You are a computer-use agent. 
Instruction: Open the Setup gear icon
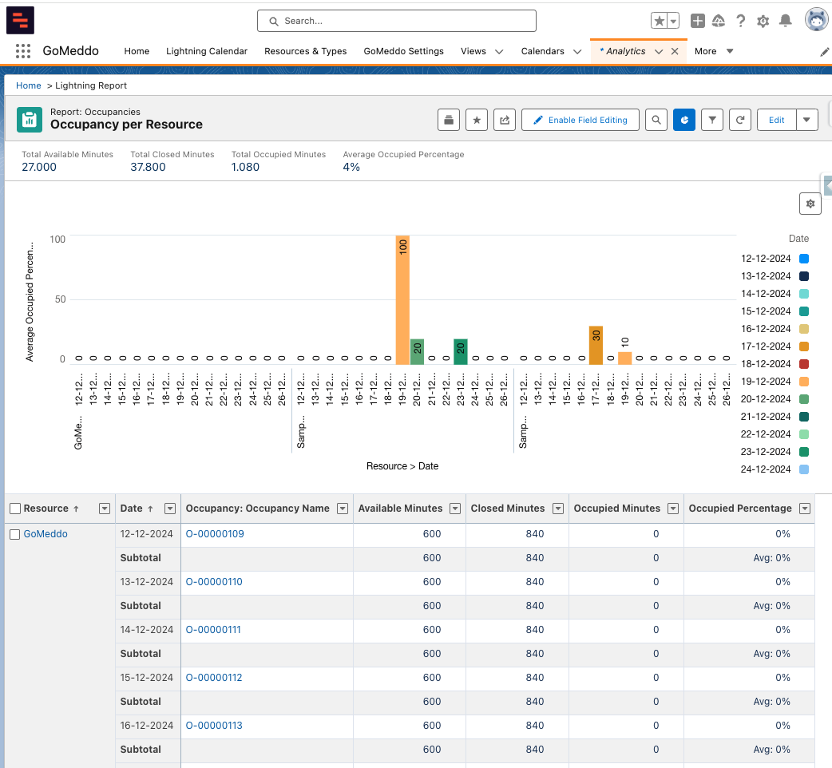click(763, 21)
